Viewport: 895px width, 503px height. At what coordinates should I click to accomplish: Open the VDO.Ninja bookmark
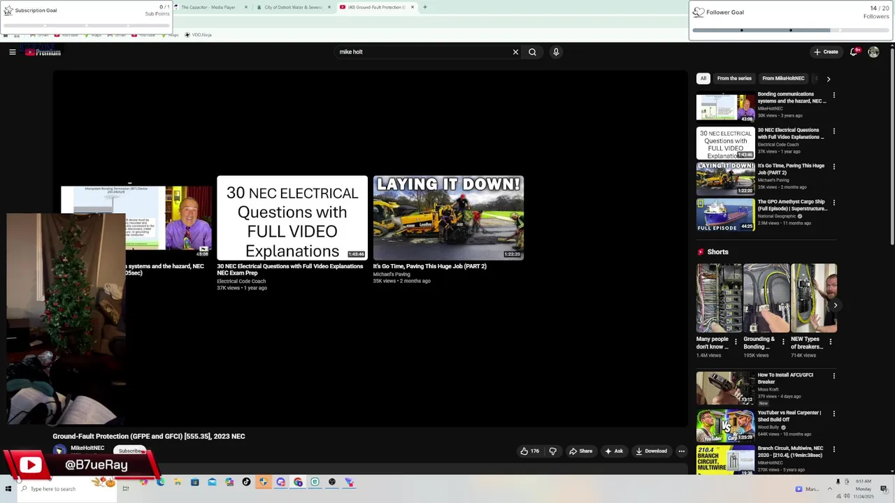click(198, 34)
